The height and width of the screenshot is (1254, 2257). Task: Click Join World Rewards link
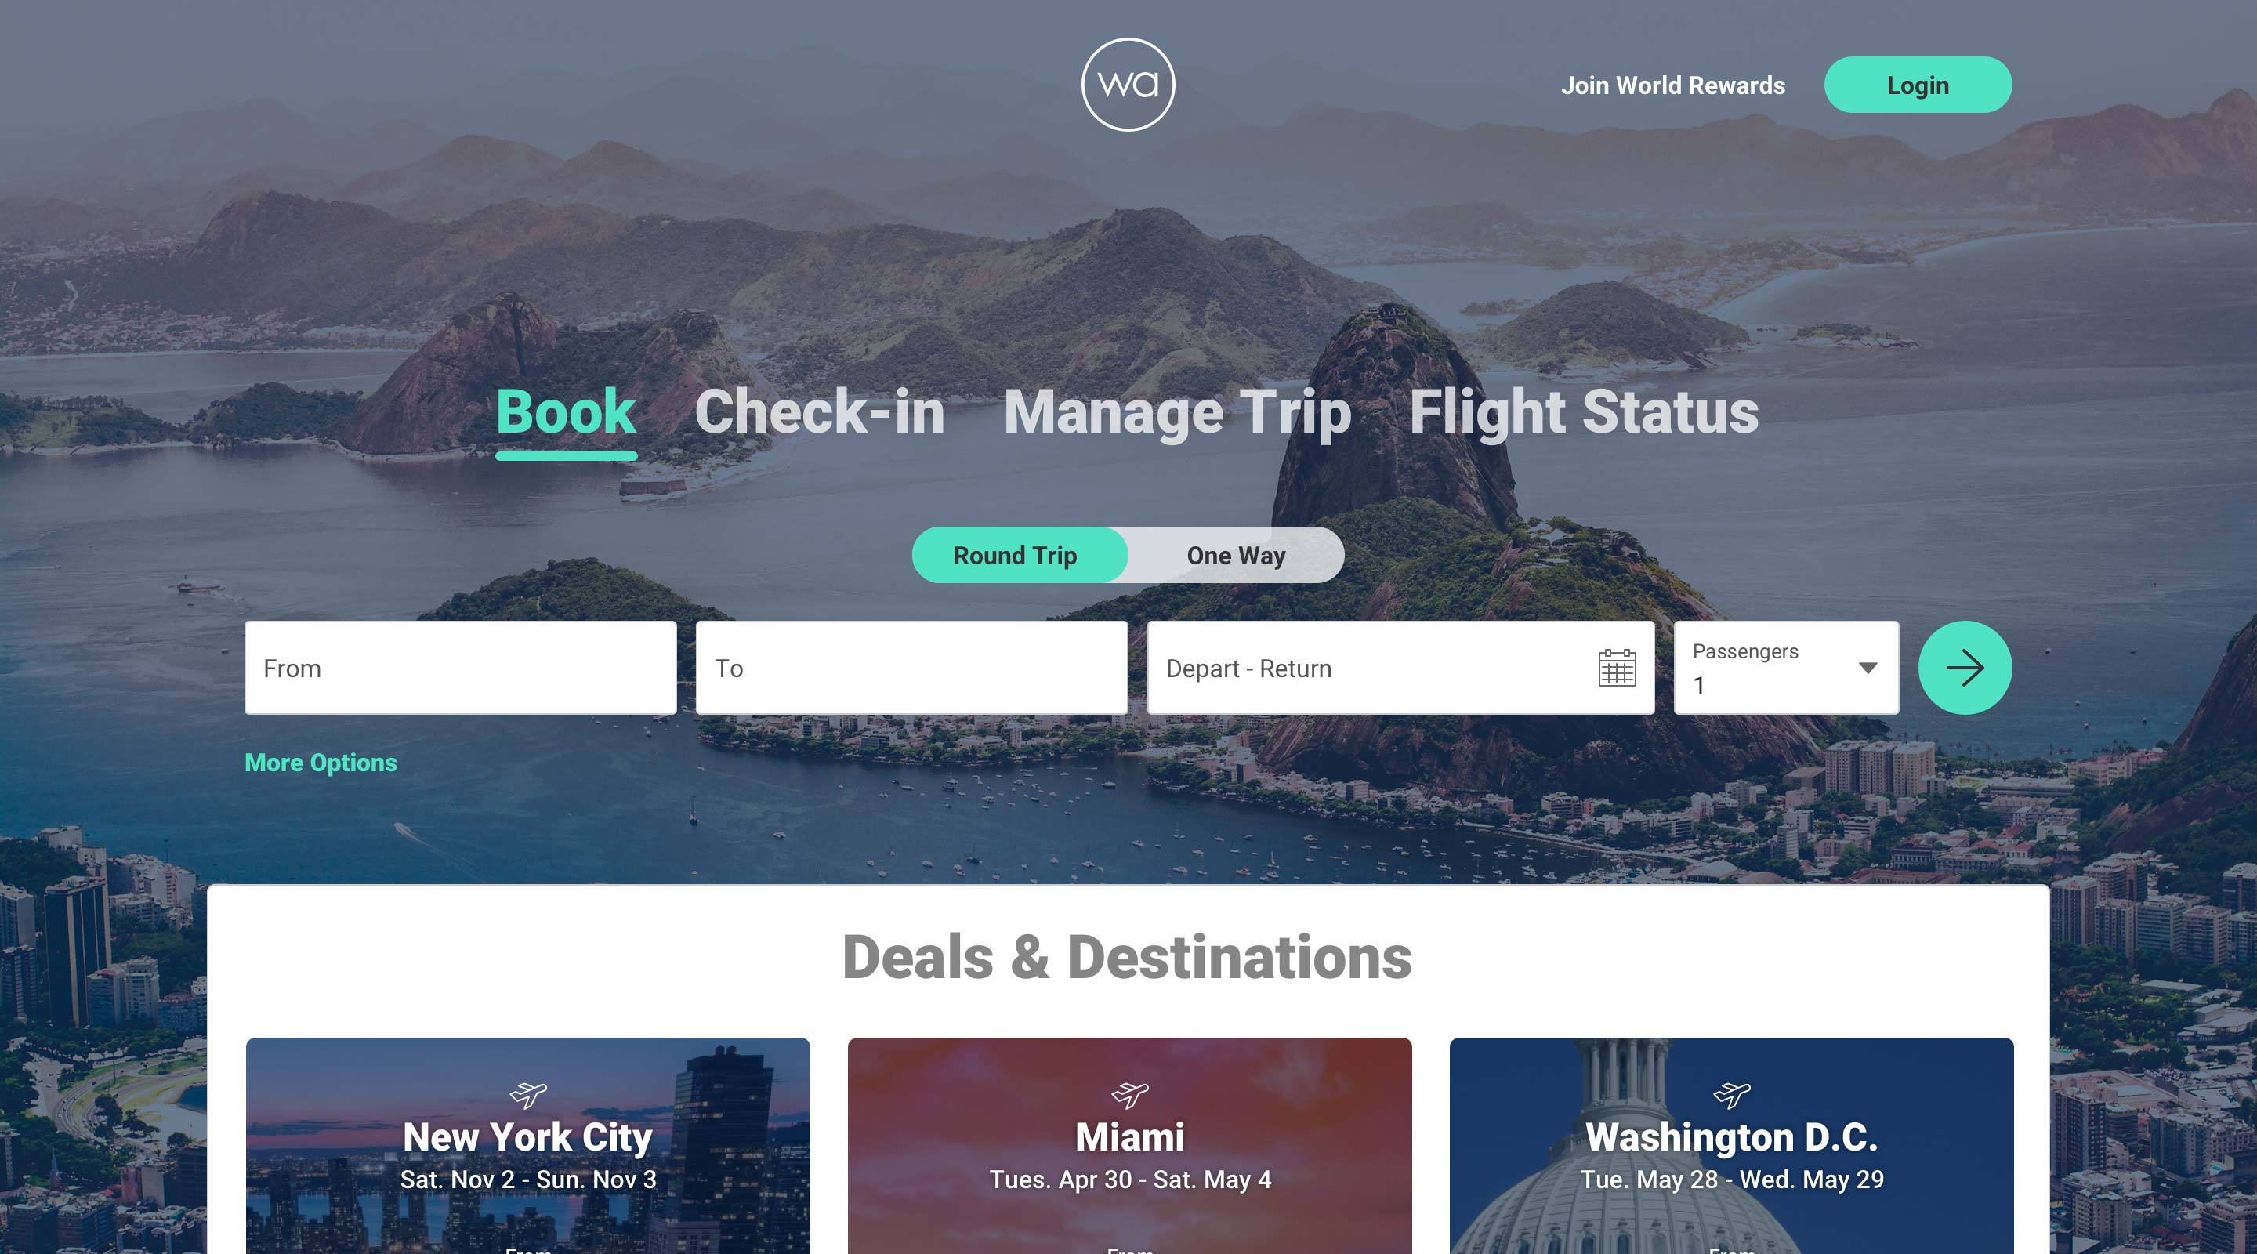(x=1672, y=85)
